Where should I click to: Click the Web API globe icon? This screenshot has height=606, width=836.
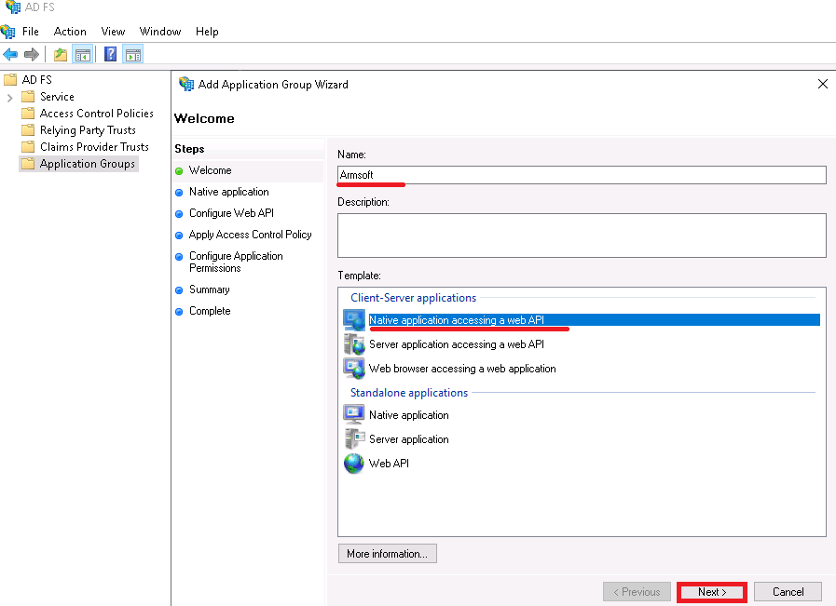click(x=354, y=464)
